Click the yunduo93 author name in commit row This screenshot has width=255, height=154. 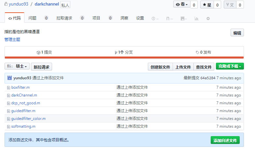(22, 78)
